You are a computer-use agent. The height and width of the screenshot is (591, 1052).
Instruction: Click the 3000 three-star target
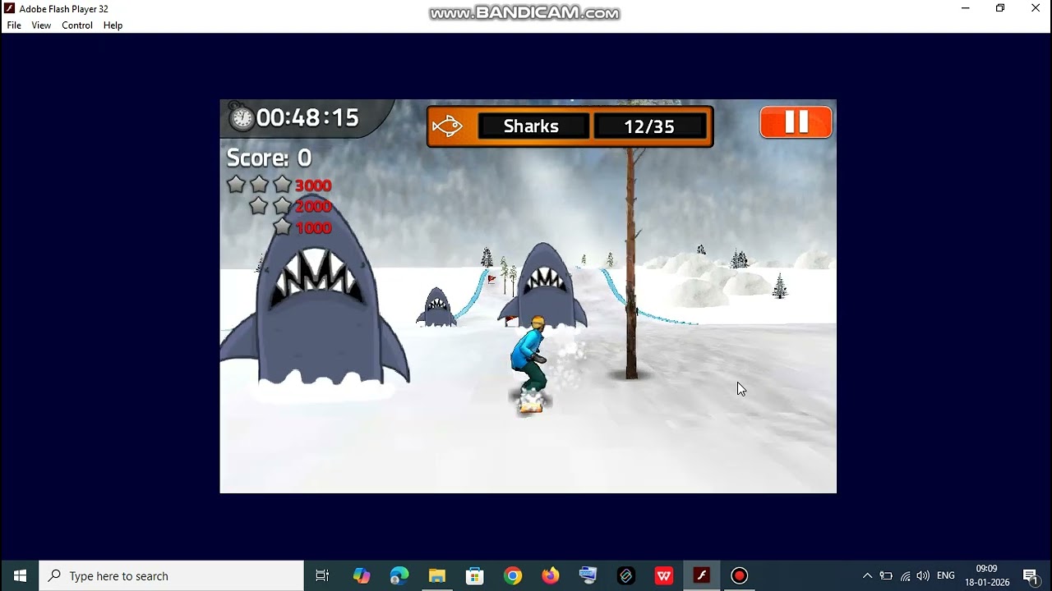pyautogui.click(x=313, y=186)
